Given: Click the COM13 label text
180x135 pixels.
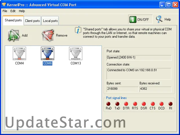Looking at the screenshot, I should click(x=76, y=63).
